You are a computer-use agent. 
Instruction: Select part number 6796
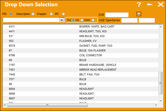[x=12, y=55]
